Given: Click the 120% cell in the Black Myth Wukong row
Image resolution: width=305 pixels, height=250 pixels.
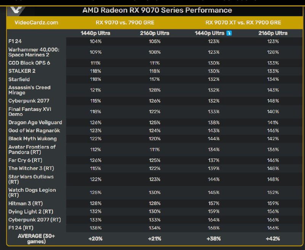Looking at the screenshot, I should point(155,139).
